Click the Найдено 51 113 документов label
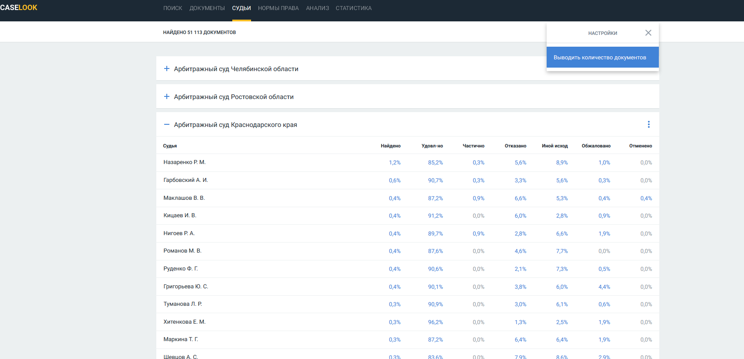Screen dimensions: 744x359 (x=200, y=32)
